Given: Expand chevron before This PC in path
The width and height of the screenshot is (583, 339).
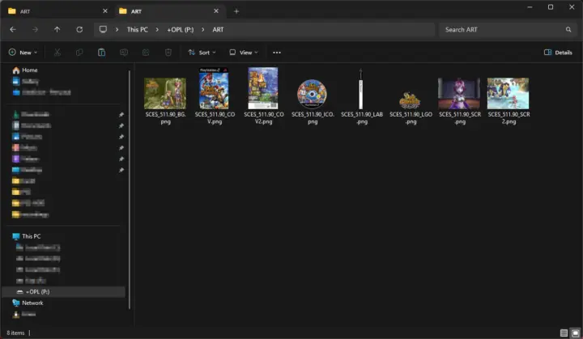Looking at the screenshot, I should [x=117, y=29].
